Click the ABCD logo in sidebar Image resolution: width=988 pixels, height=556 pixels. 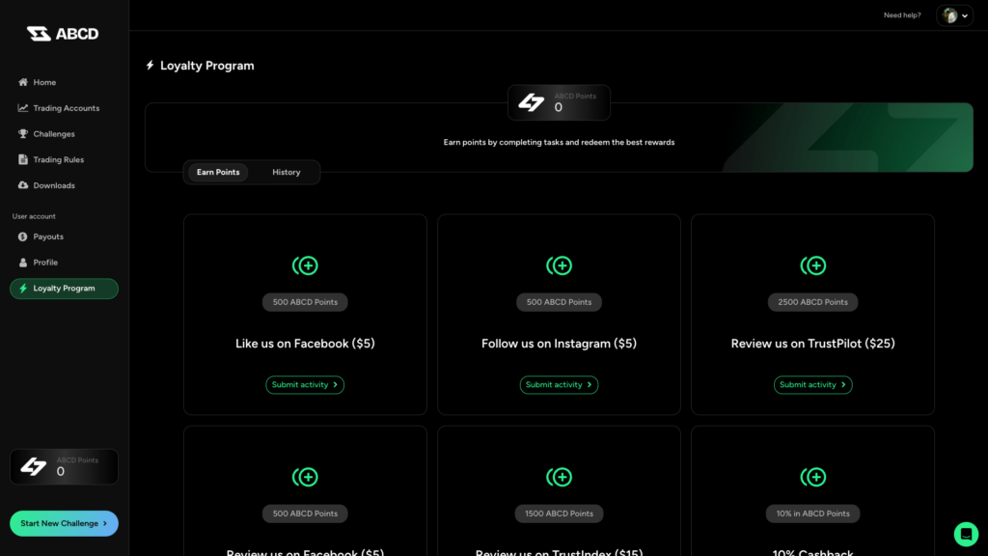click(x=63, y=34)
